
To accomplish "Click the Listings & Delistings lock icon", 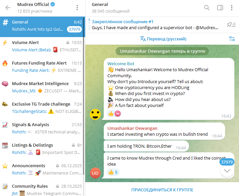I will pyautogui.click(x=73, y=145).
